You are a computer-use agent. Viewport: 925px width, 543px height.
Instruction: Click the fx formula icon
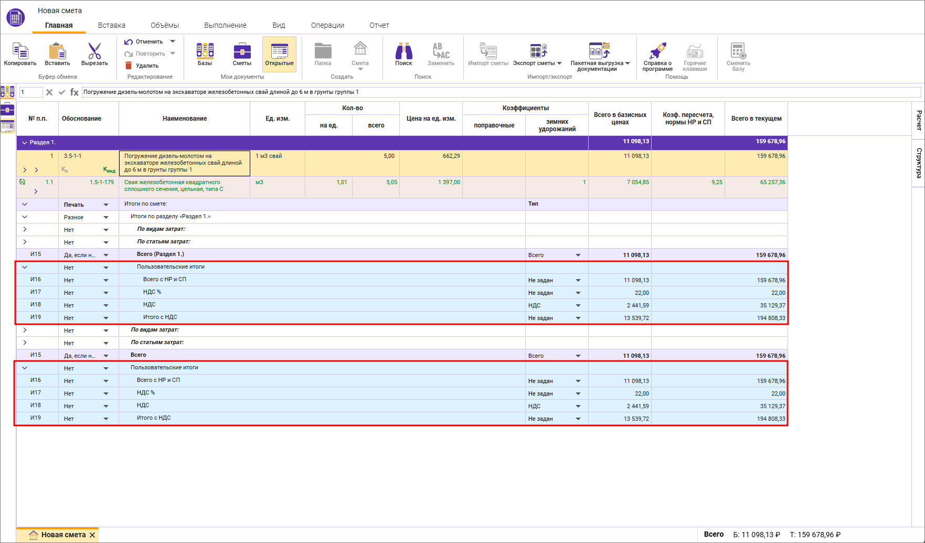tap(75, 92)
